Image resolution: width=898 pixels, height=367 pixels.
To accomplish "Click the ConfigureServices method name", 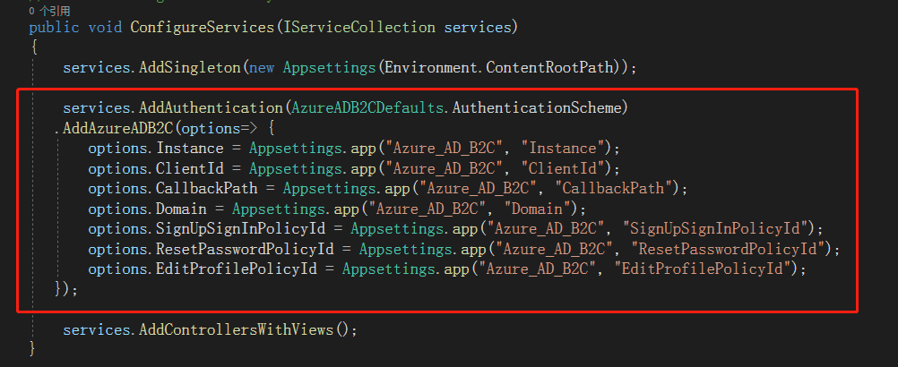I will click(x=203, y=27).
